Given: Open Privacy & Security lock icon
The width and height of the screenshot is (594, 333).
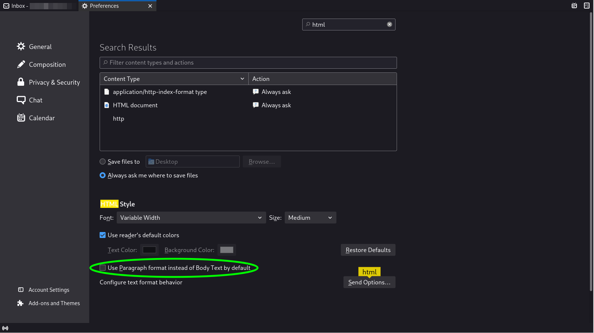Looking at the screenshot, I should point(21,82).
